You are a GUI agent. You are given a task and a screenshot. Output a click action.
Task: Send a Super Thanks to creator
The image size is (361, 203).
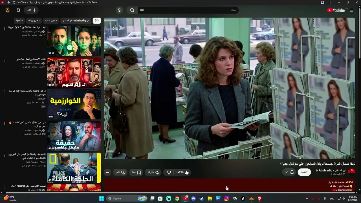[121, 173]
